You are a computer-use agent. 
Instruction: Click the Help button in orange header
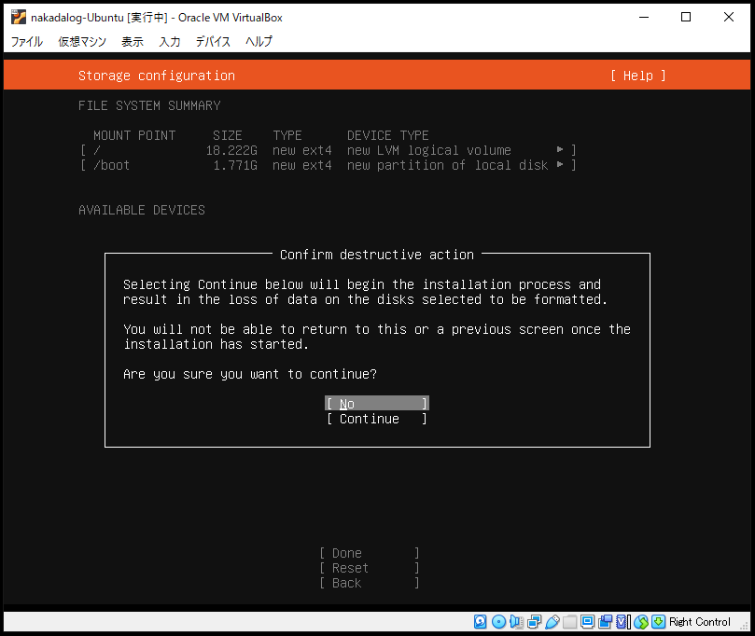click(637, 76)
